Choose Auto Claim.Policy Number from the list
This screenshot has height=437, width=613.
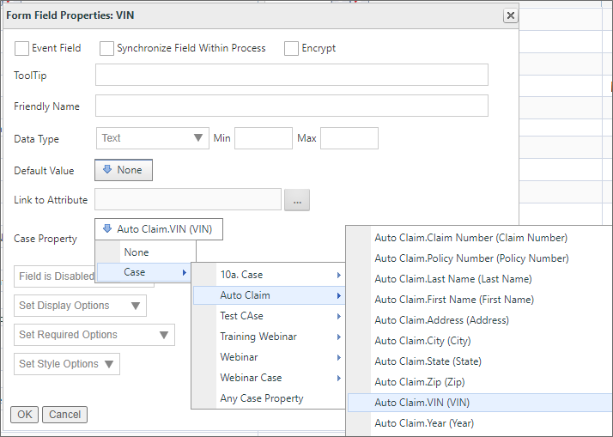(x=471, y=258)
